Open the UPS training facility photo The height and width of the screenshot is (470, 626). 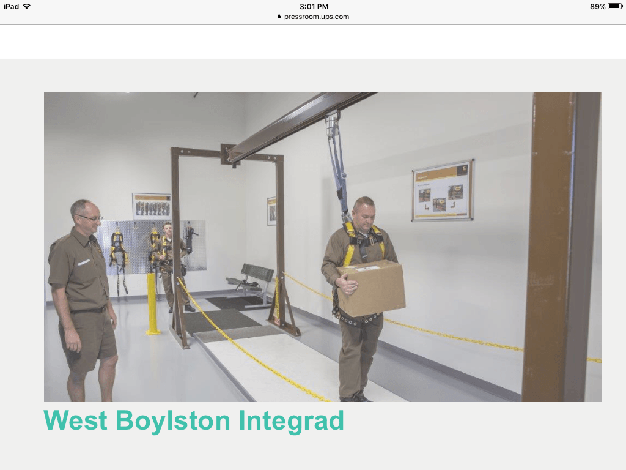click(323, 247)
